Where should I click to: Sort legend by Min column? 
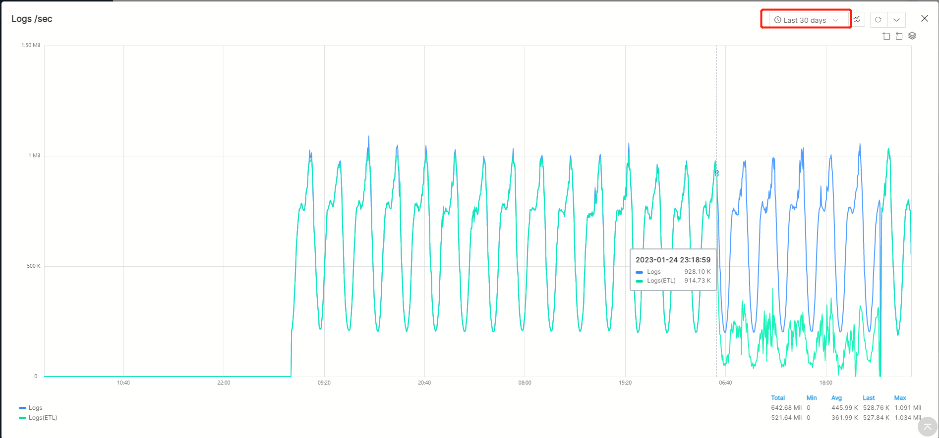pyautogui.click(x=812, y=398)
